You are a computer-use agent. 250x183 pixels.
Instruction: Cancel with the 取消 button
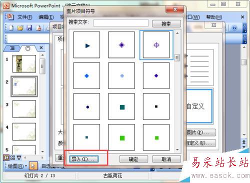click(x=166, y=159)
